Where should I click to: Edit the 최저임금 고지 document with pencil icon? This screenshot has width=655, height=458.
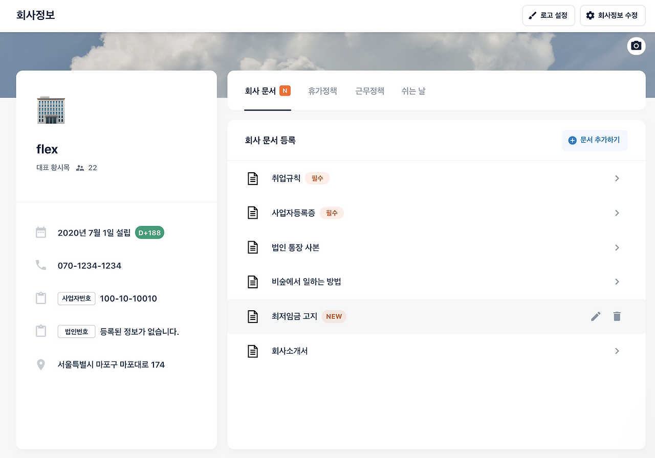[596, 316]
